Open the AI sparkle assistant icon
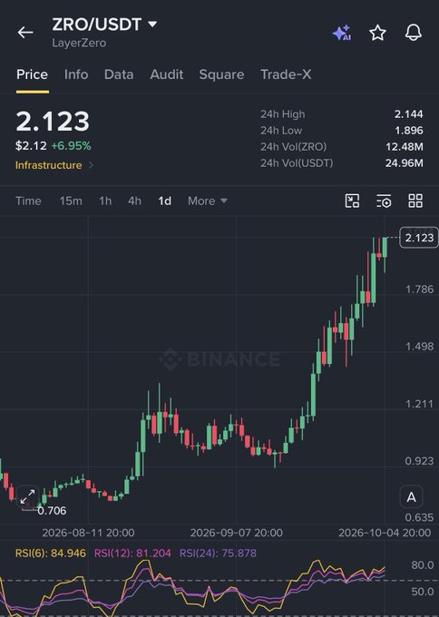Screen dimensions: 439x617 coord(341,33)
